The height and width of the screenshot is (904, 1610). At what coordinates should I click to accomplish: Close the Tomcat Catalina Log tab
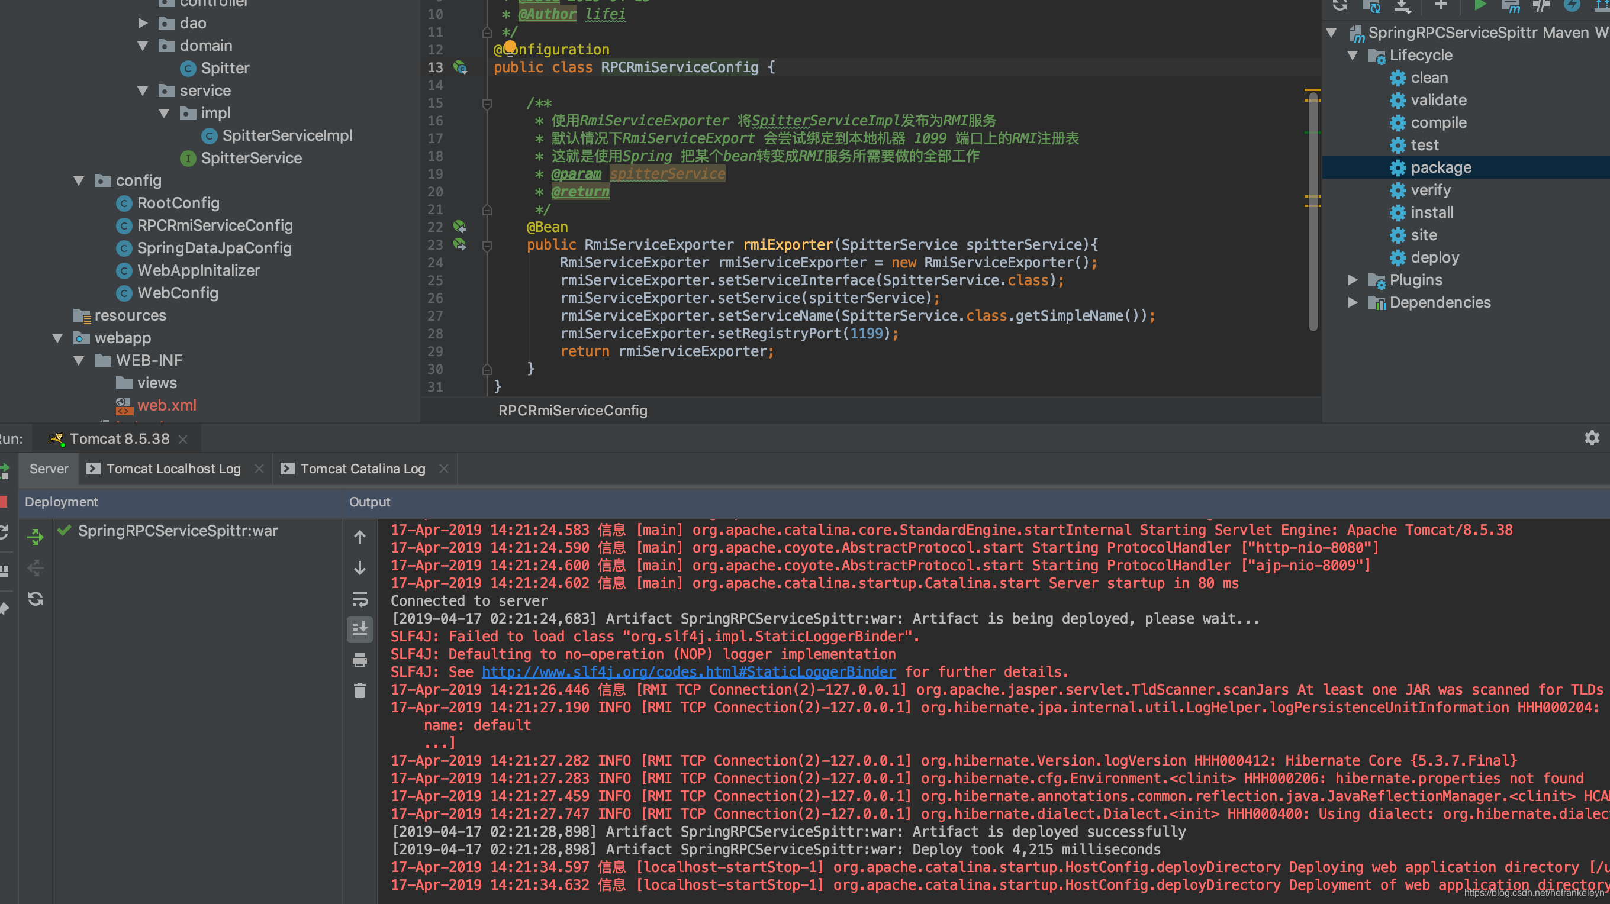coord(444,469)
